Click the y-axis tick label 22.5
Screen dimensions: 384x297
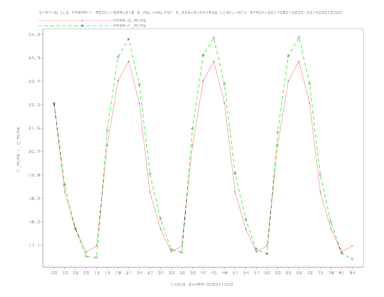tap(34, 105)
